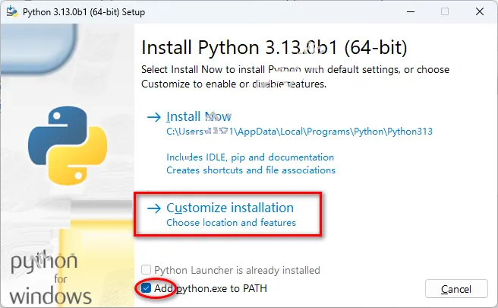Click 'Choose location and features' text

click(231, 222)
